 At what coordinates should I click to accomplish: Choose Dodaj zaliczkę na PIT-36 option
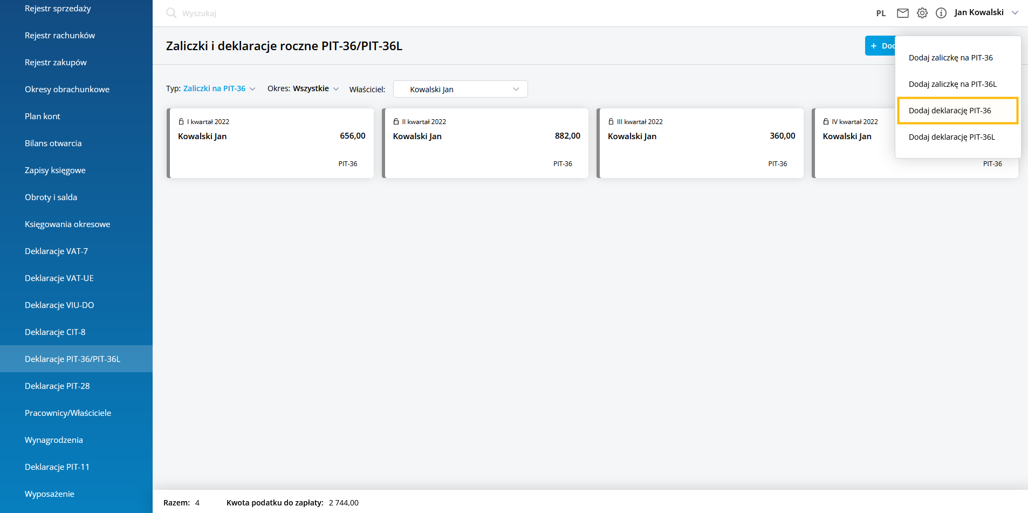pyautogui.click(x=950, y=58)
